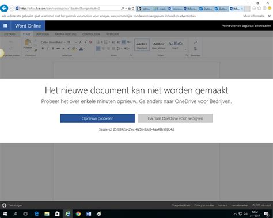Click the clear formatting eraser icon
Screen dimensions: 273x218
click(91, 42)
